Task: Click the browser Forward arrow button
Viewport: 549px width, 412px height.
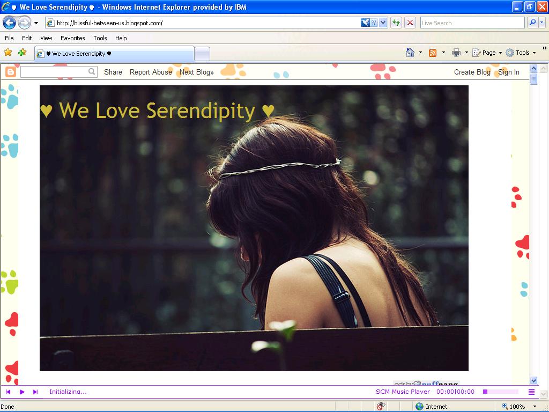Action: (x=24, y=23)
